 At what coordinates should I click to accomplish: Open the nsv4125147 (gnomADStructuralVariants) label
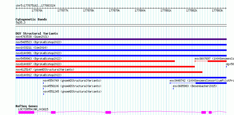(x=45, y=70)
